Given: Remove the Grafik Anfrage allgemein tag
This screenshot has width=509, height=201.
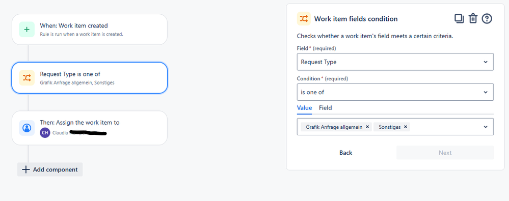Looking at the screenshot, I should (367, 127).
